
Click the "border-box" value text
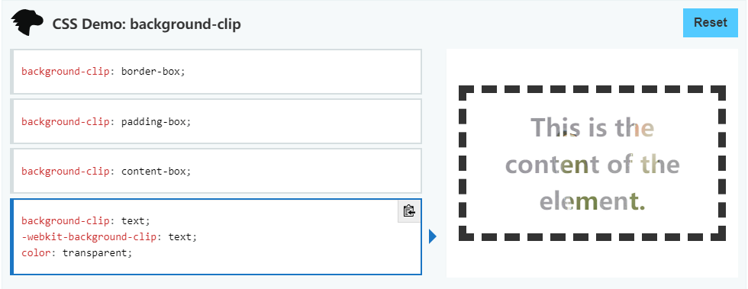click(x=153, y=72)
